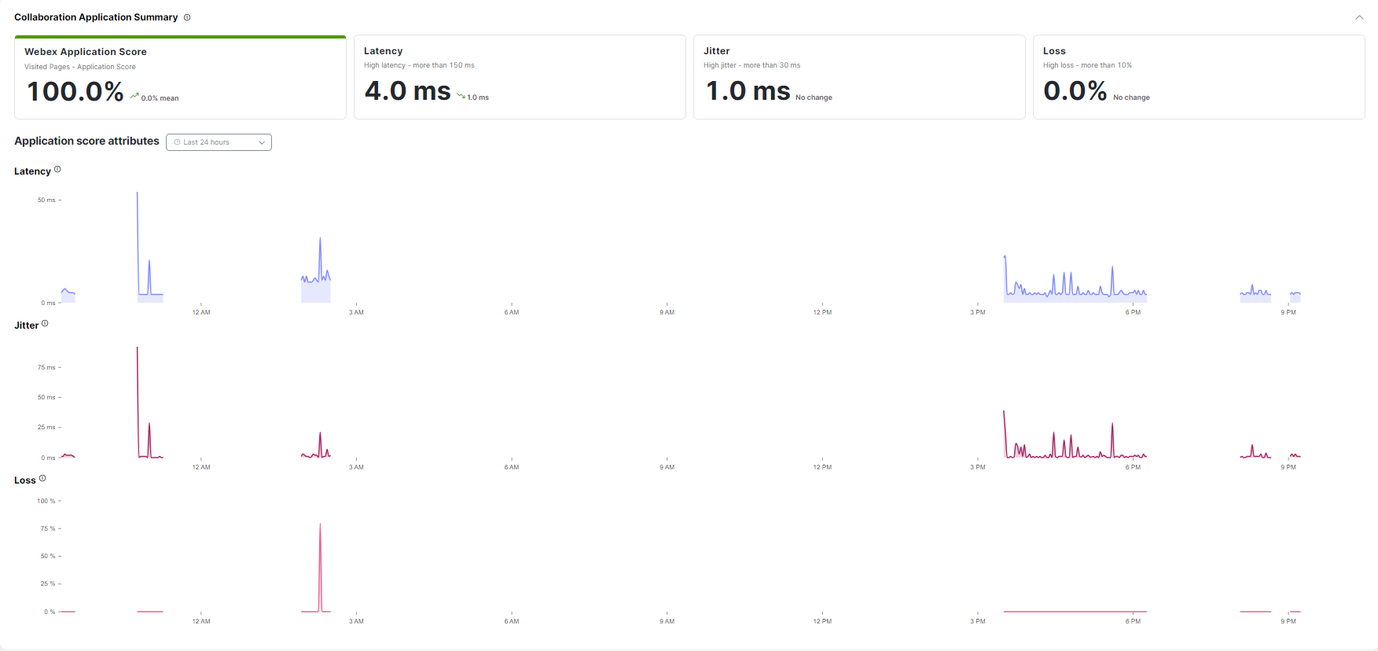Click the 100.0% application score value
Viewport: 1378px width, 651px height.
click(x=75, y=92)
